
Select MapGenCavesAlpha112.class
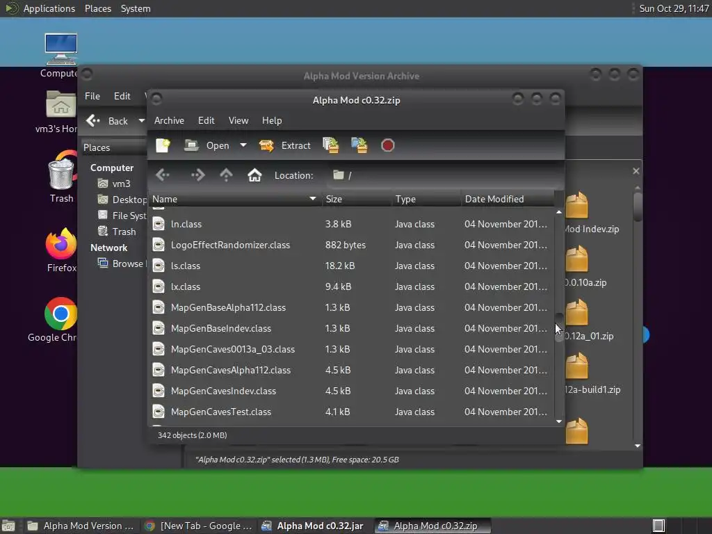351,371
